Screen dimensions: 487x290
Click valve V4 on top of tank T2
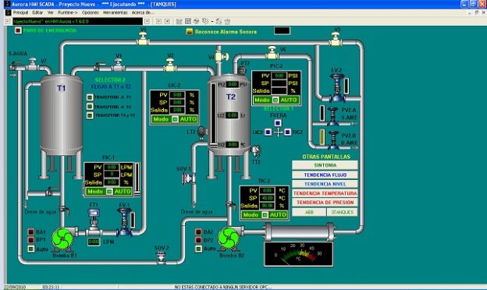pos(222,56)
